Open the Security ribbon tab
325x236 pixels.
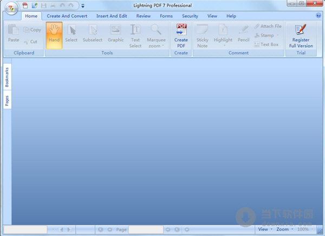tap(190, 16)
